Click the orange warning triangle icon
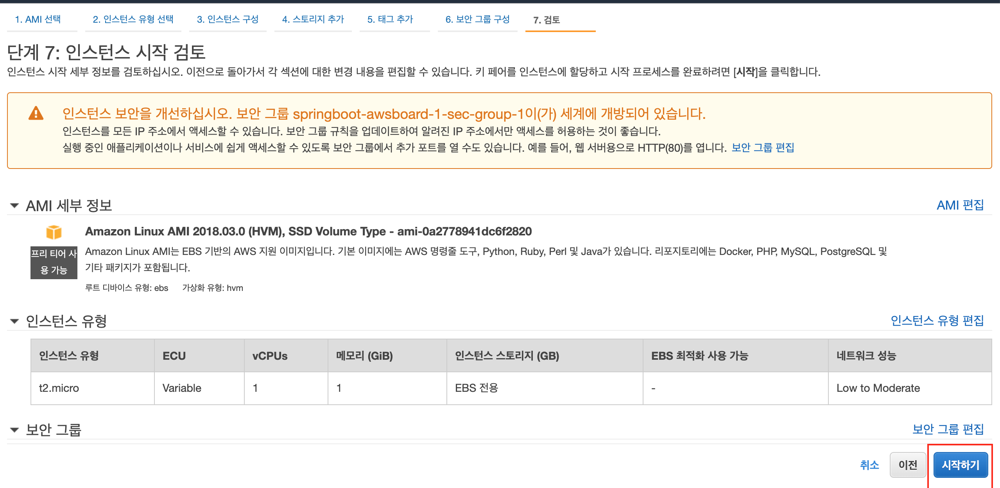 pos(36,113)
